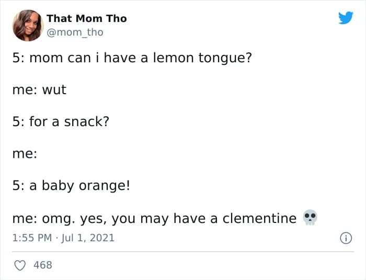
Task: Click the 'me: wut' line
Action: 39,89
